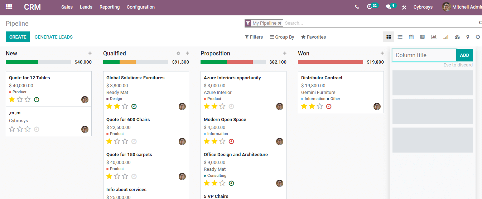Open the Configuration menu
Viewport: 482px width, 199px height.
[141, 7]
